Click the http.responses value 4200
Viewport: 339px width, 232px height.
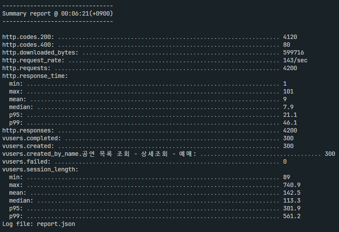290,130
